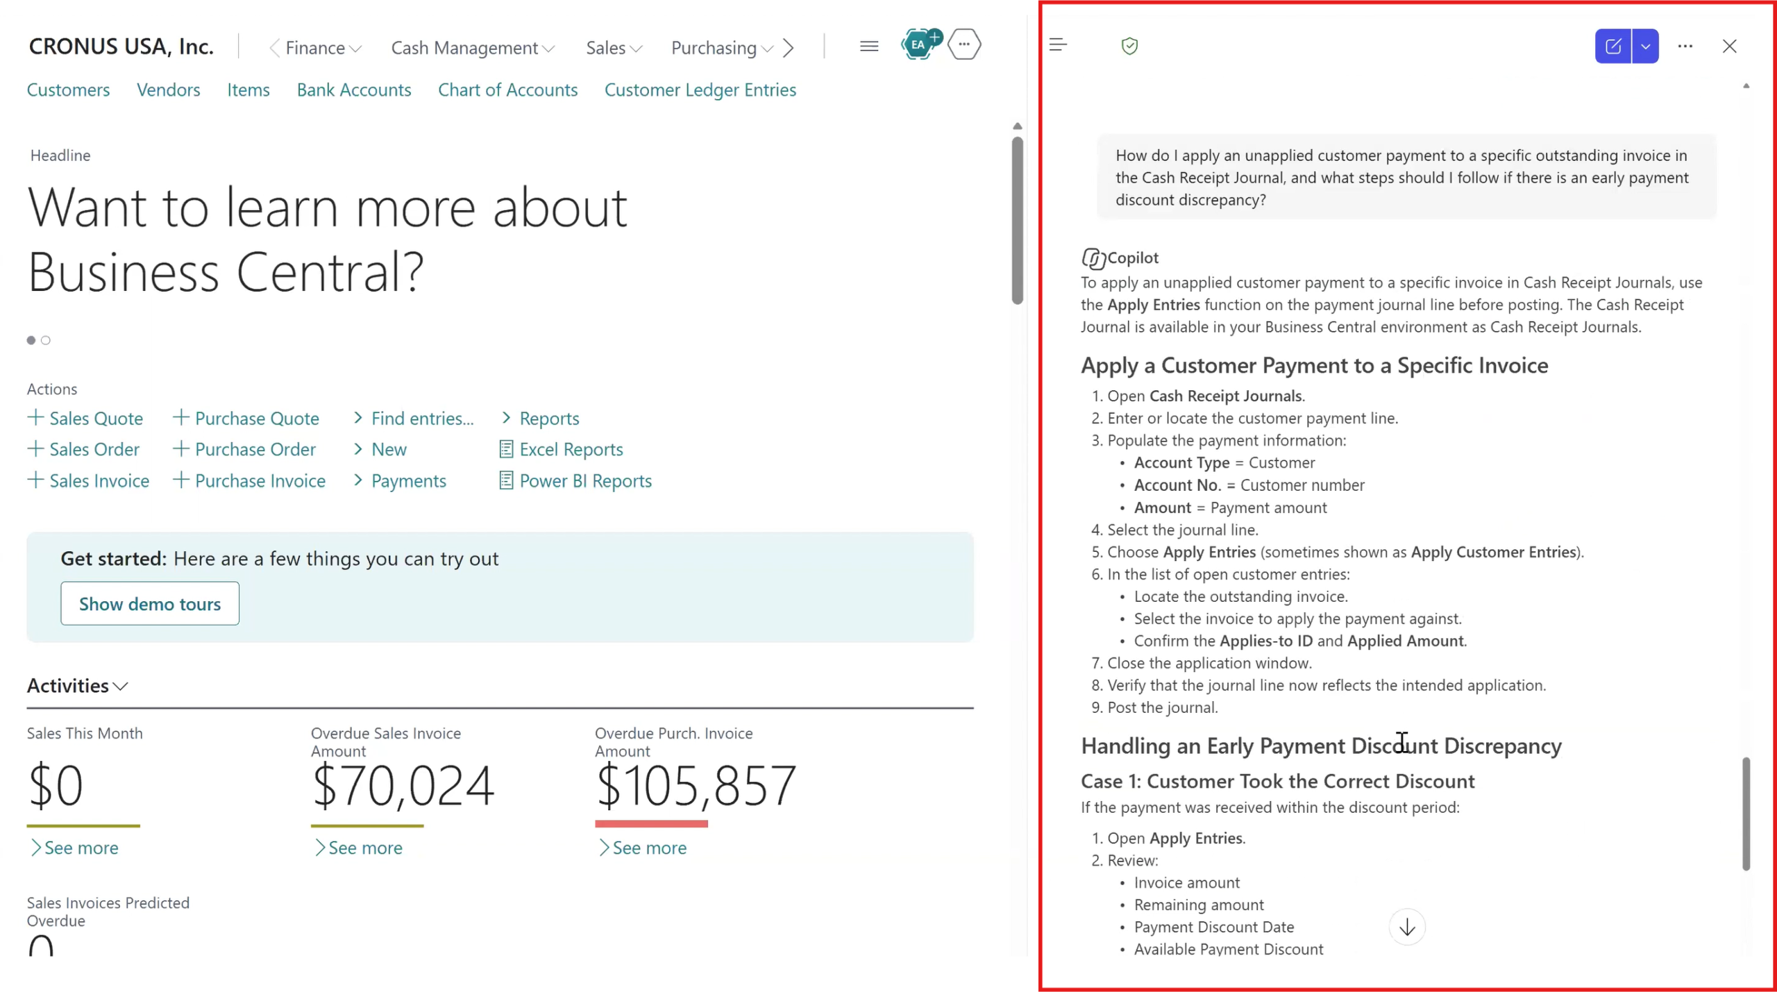Select the second headline page dot
Screen dimensions: 1777x992
coord(46,340)
